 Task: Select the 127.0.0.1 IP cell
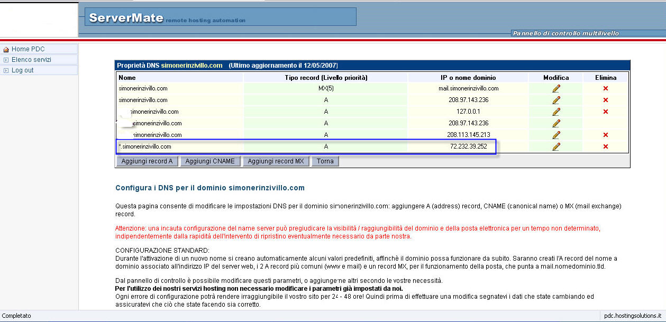click(x=468, y=112)
